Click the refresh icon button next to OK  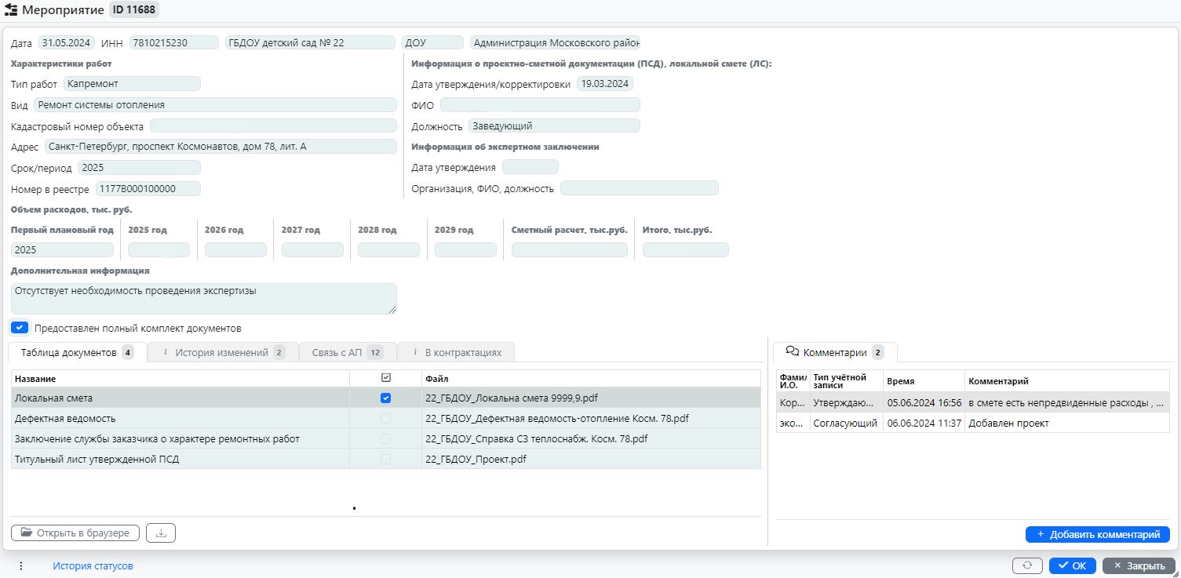[x=1027, y=565]
